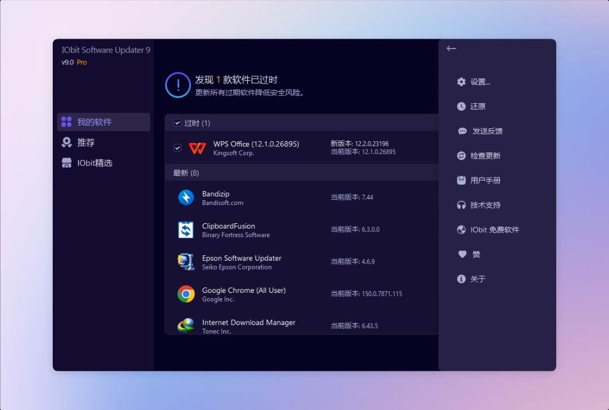609x410 pixels.
Task: Click the settings gear icon
Action: pos(461,81)
